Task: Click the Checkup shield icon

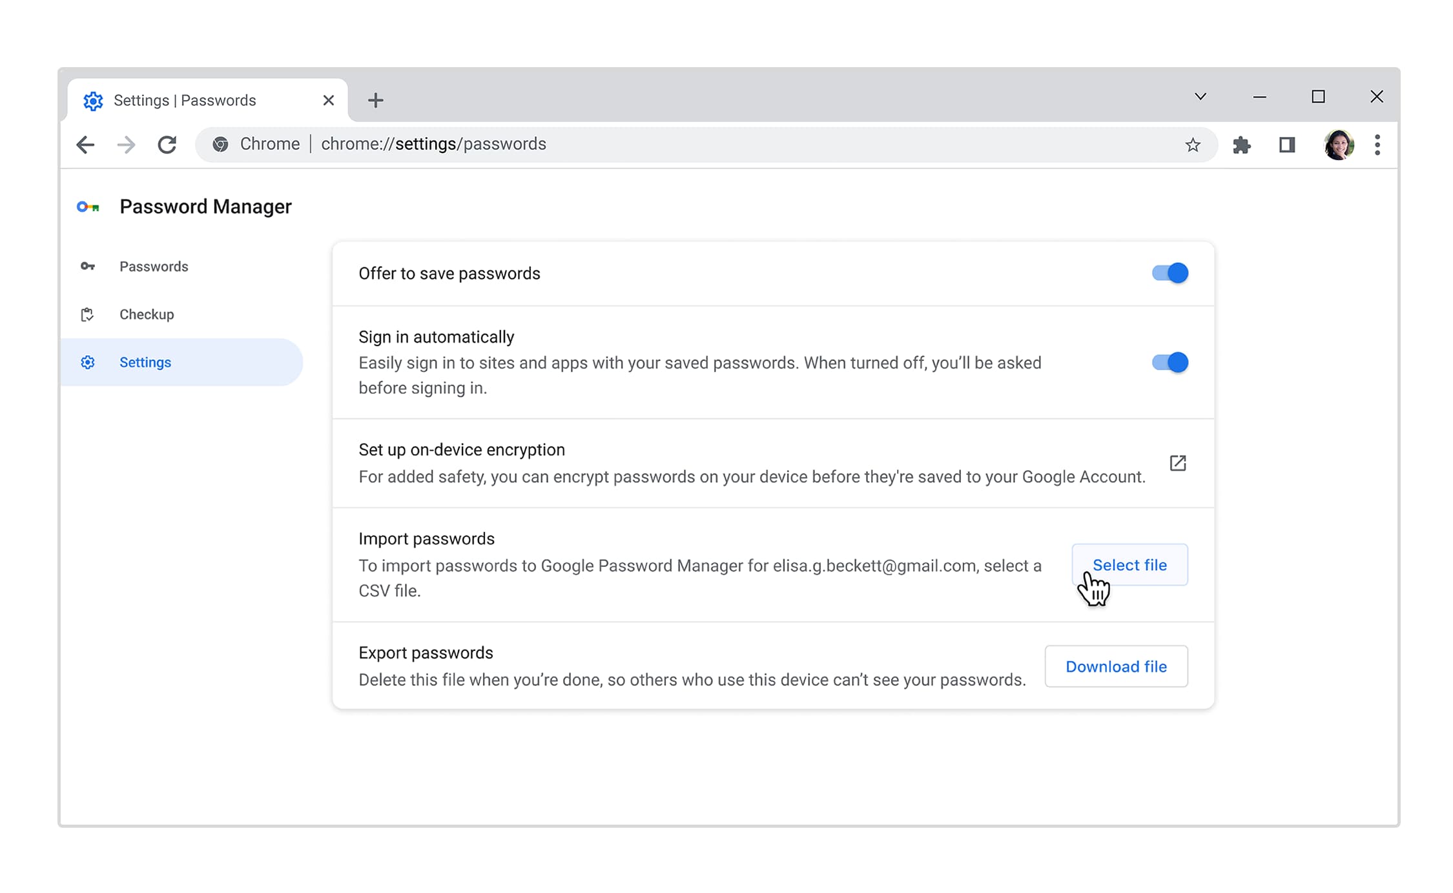Action: coord(88,313)
